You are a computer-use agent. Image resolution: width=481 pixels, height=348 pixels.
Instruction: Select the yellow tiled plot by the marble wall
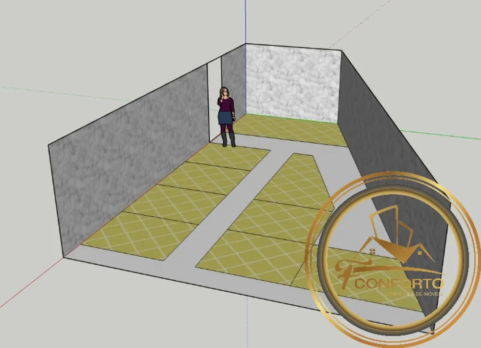290,130
